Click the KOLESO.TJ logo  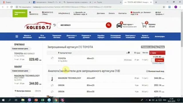coord(38,25)
